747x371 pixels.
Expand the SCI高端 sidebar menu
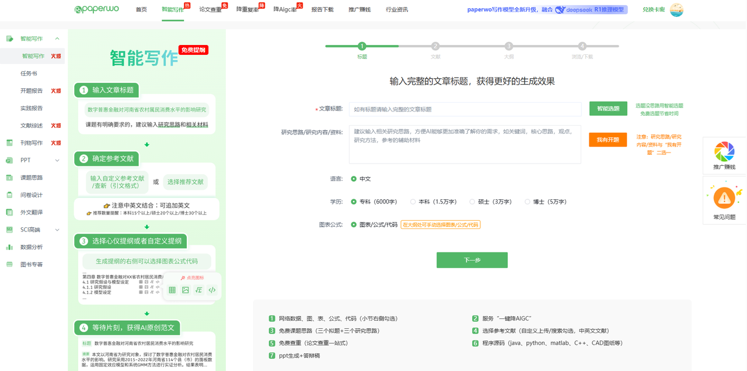(57, 230)
